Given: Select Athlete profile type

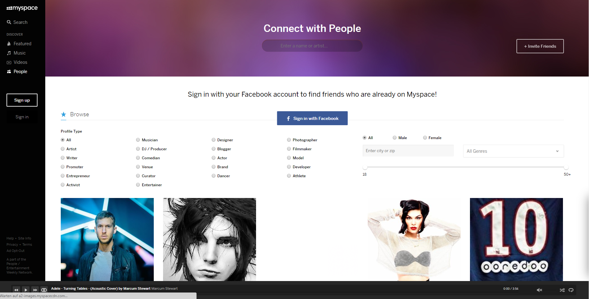Looking at the screenshot, I should [289, 176].
